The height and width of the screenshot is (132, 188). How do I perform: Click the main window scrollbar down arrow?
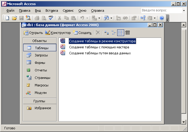(184, 122)
